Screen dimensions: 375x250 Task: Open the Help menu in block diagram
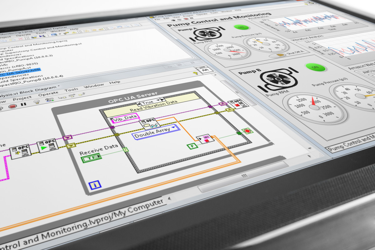[114, 82]
